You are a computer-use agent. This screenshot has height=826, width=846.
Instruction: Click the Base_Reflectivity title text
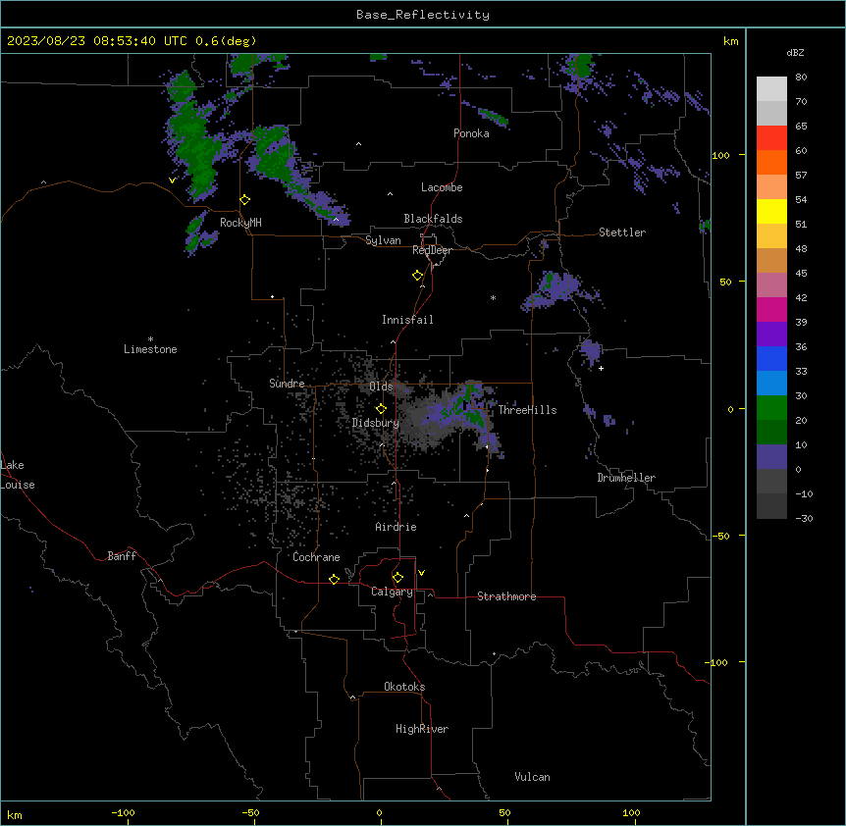[423, 15]
